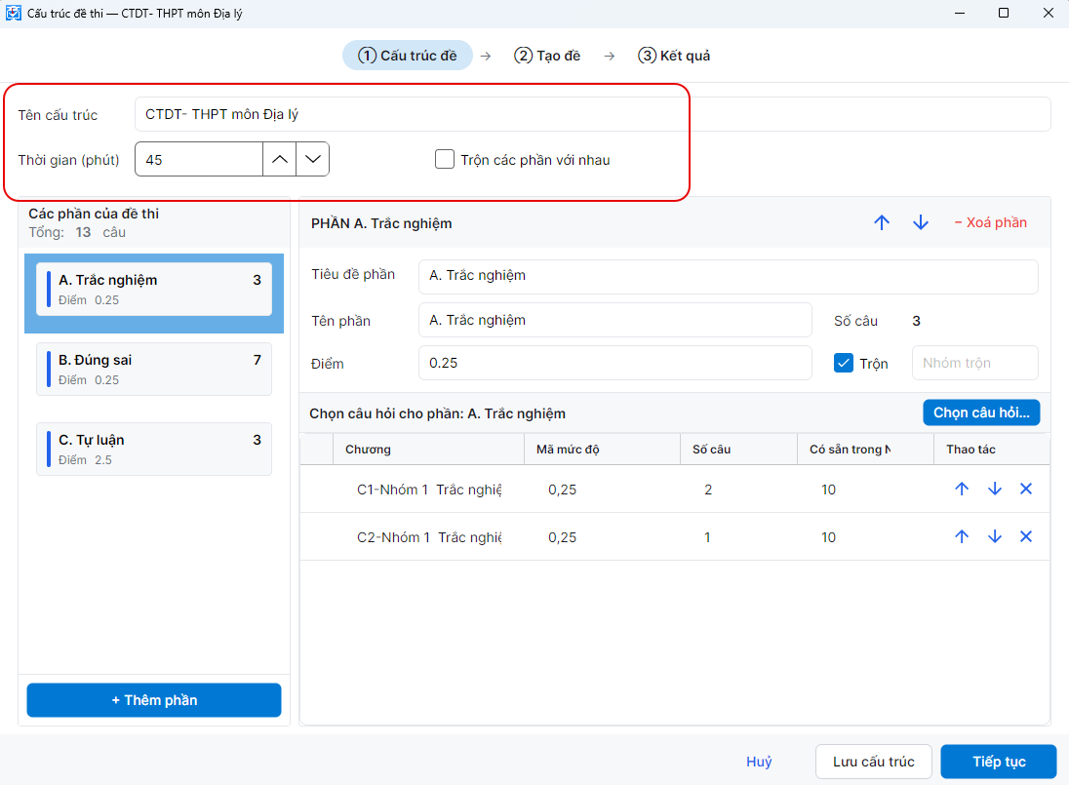
Task: Decrease Thời gian value with down arrow
Action: [313, 160]
